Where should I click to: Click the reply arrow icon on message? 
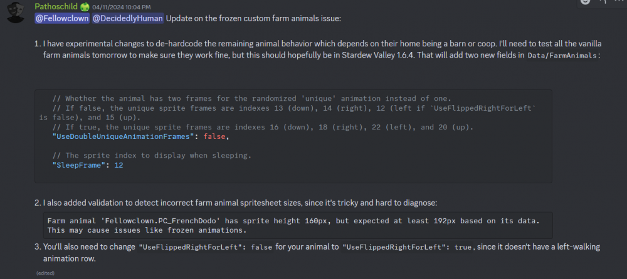603,2
